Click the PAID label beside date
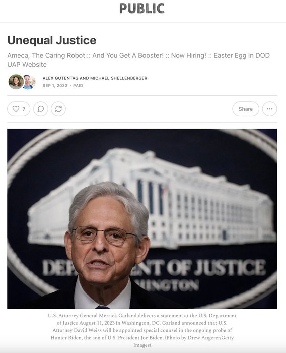Viewport: 286px width, 353px height. coord(78,86)
